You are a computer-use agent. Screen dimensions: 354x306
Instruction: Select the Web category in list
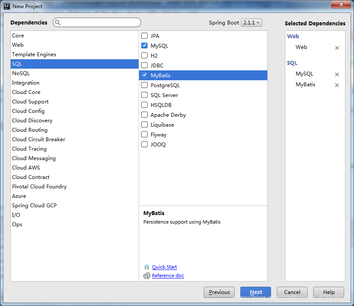pyautogui.click(x=75, y=45)
